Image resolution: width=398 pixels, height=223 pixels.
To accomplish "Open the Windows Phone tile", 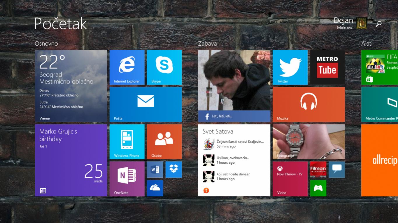I will coord(127,142).
